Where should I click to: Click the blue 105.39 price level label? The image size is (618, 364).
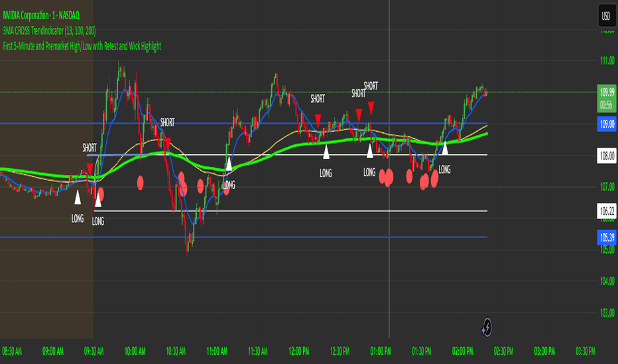[x=607, y=238]
